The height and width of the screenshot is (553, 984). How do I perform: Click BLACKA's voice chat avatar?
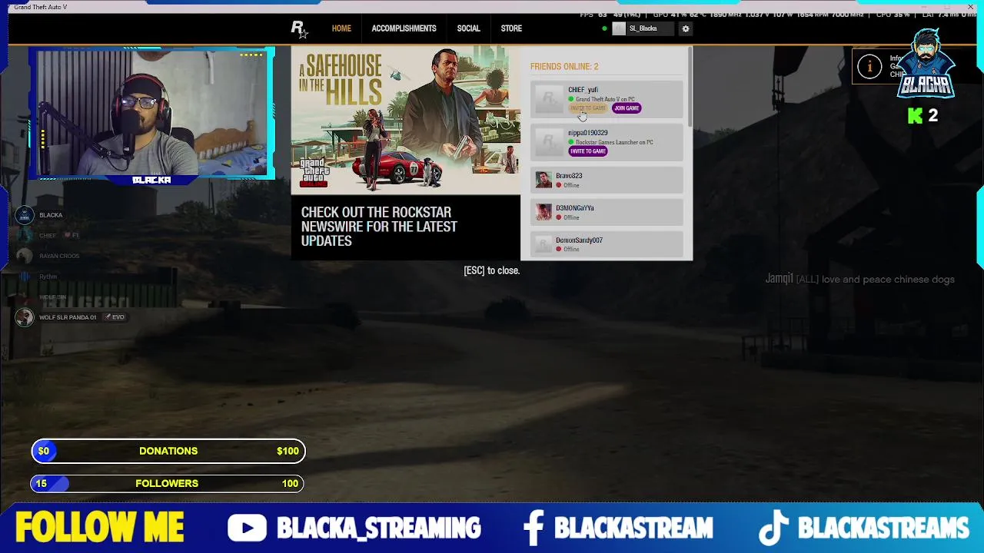coord(25,215)
